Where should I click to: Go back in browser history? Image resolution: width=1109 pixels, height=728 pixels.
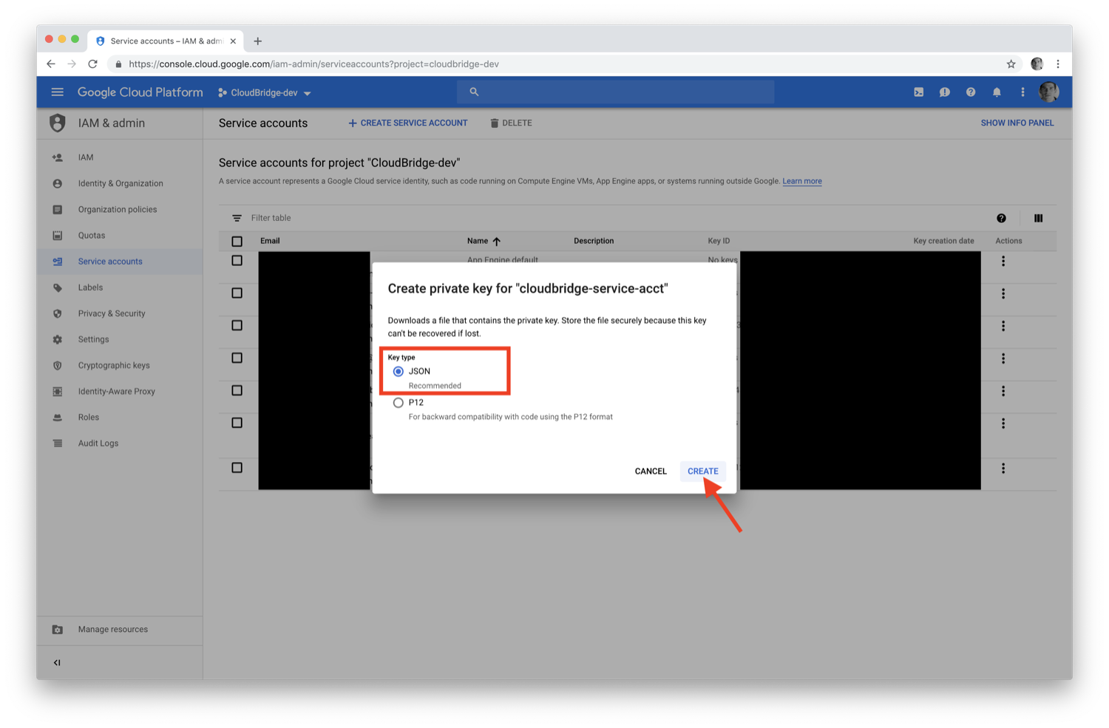(x=51, y=64)
